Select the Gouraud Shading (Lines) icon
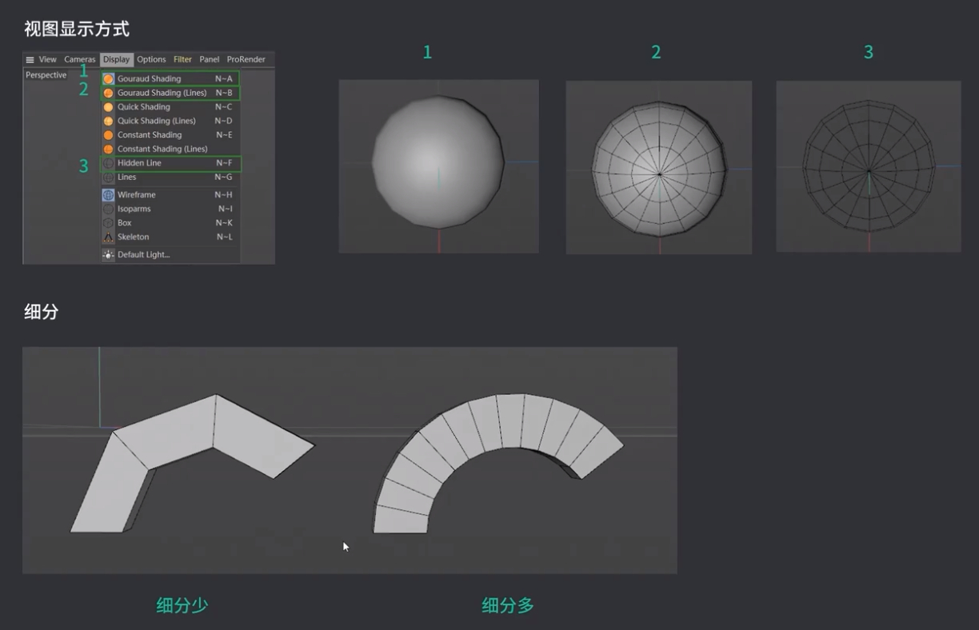Screen dimensions: 979x630 108,93
